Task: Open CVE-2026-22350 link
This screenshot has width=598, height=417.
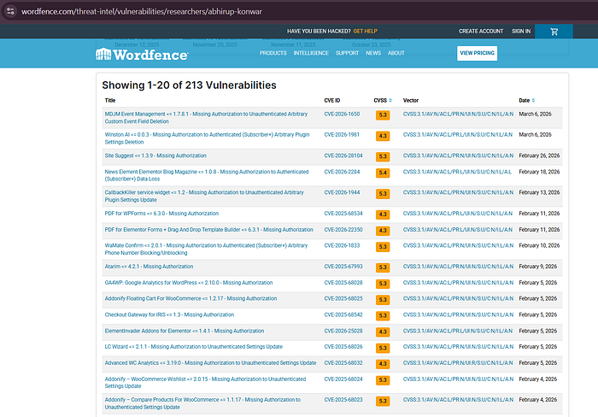Action: (x=343, y=230)
